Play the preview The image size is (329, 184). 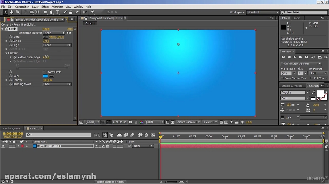pyautogui.click(x=295, y=57)
